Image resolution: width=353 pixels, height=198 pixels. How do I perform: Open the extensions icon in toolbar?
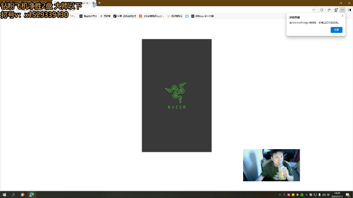click(x=322, y=10)
